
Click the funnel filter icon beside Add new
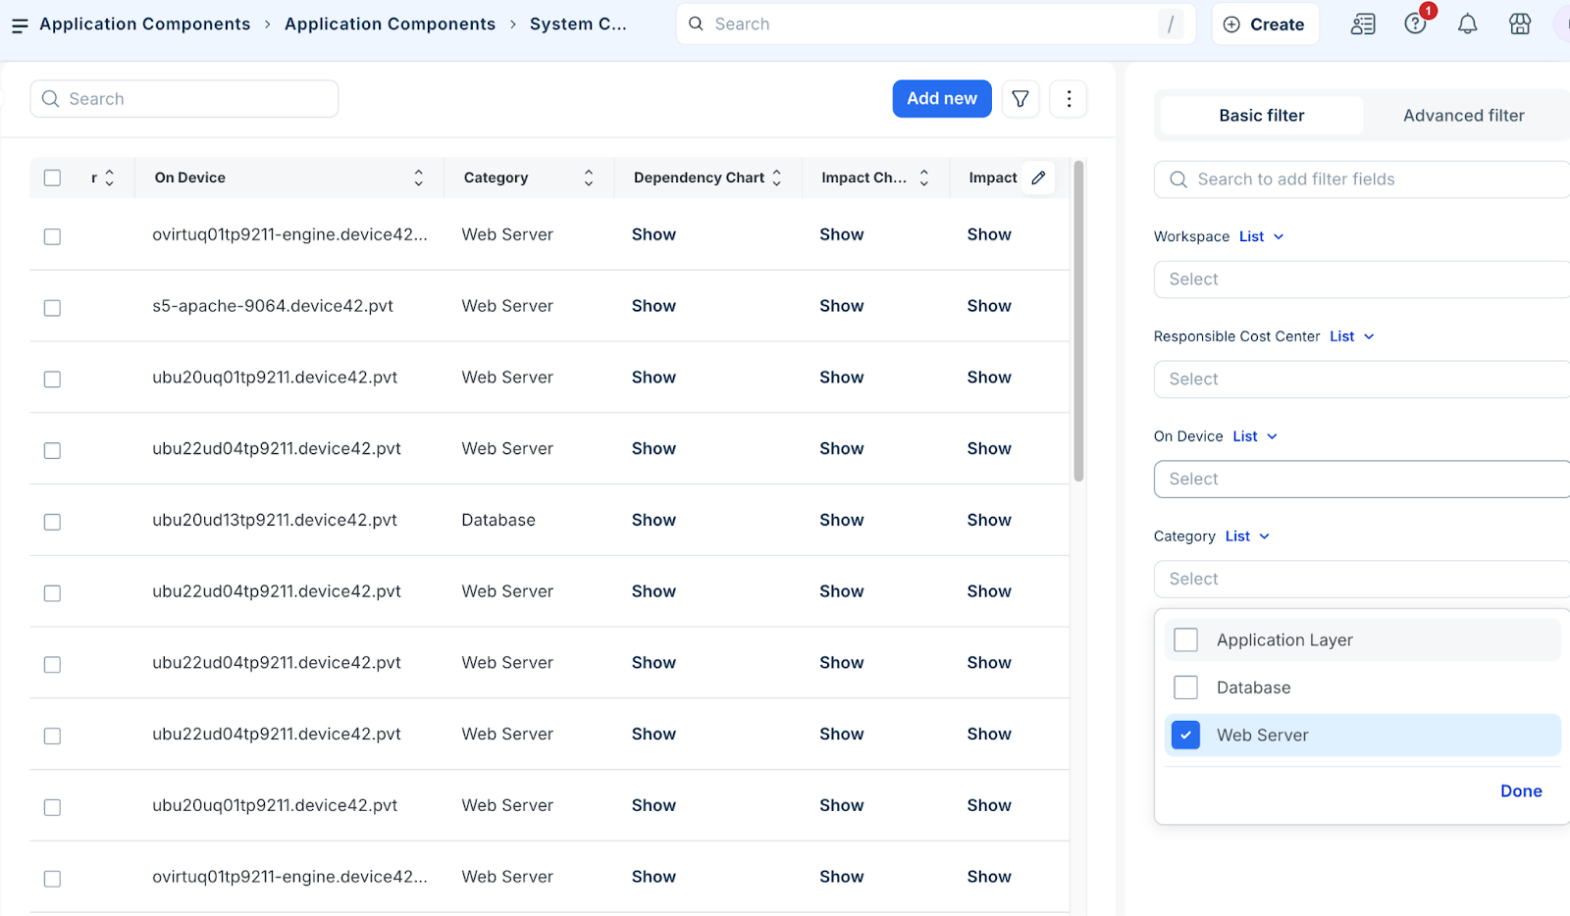point(1020,99)
